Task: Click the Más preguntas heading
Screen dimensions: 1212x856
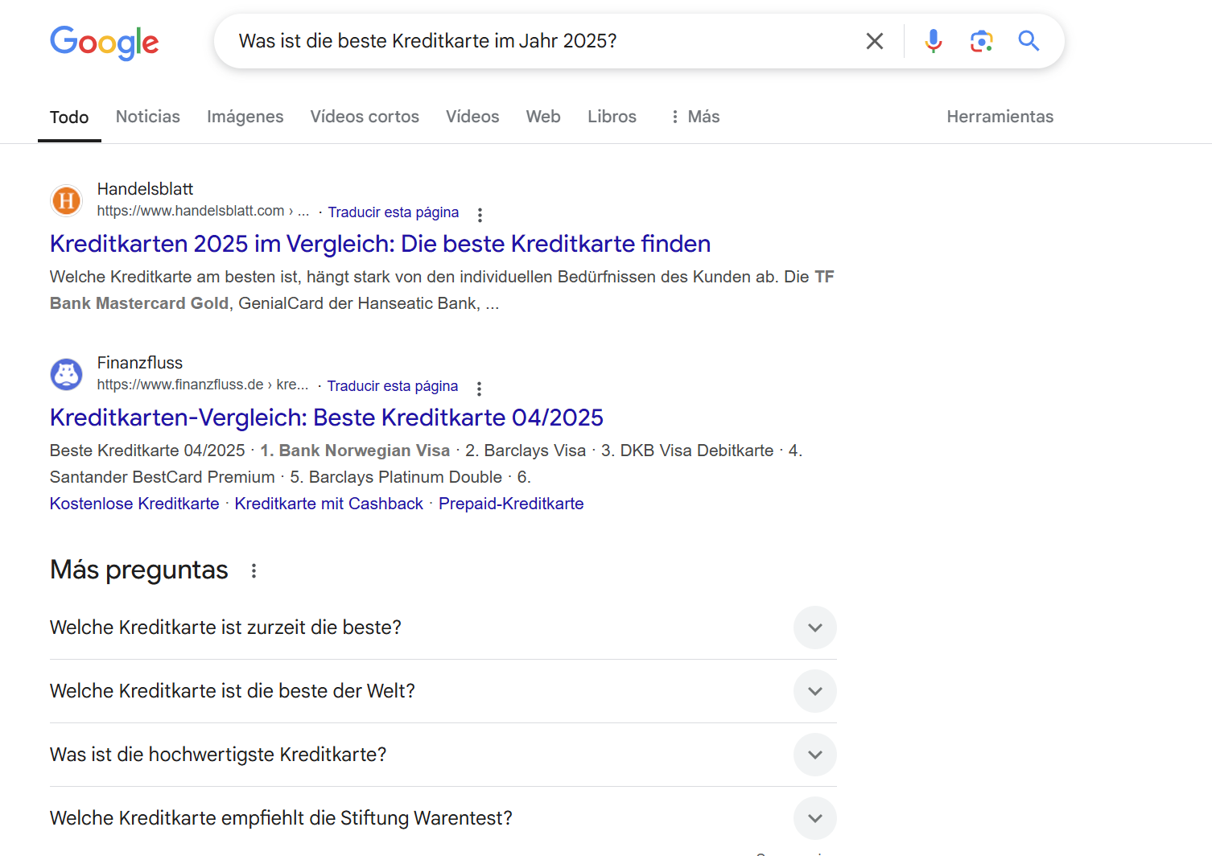Action: coord(139,570)
